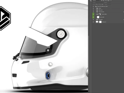Hide the topmost parent group in Layers

pos(93,6)
